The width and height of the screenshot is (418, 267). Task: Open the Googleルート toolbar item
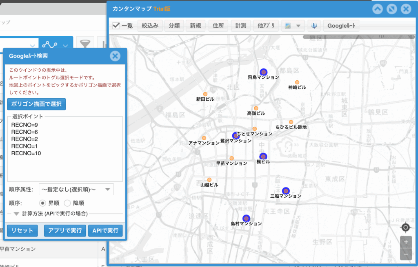click(341, 26)
